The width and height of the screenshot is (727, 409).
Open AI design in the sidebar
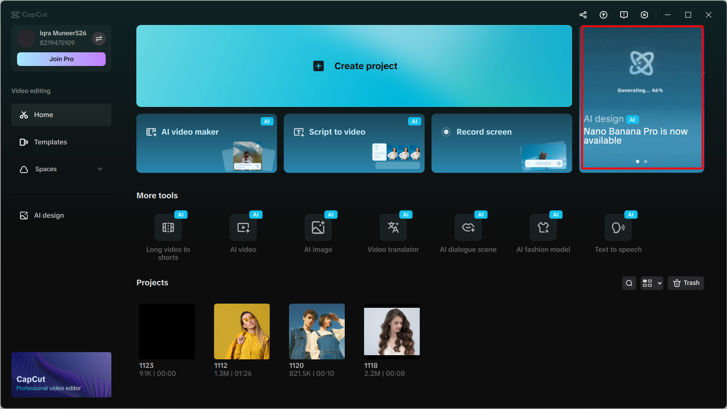[x=61, y=215]
